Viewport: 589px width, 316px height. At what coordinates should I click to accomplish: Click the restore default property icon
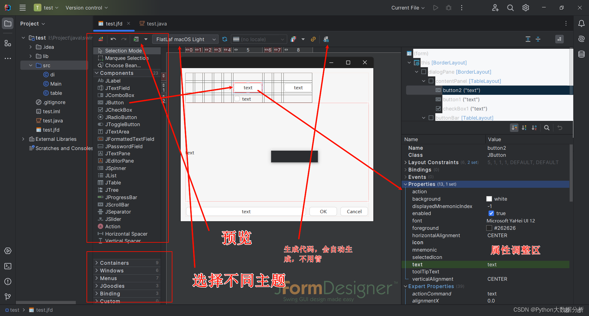(560, 128)
